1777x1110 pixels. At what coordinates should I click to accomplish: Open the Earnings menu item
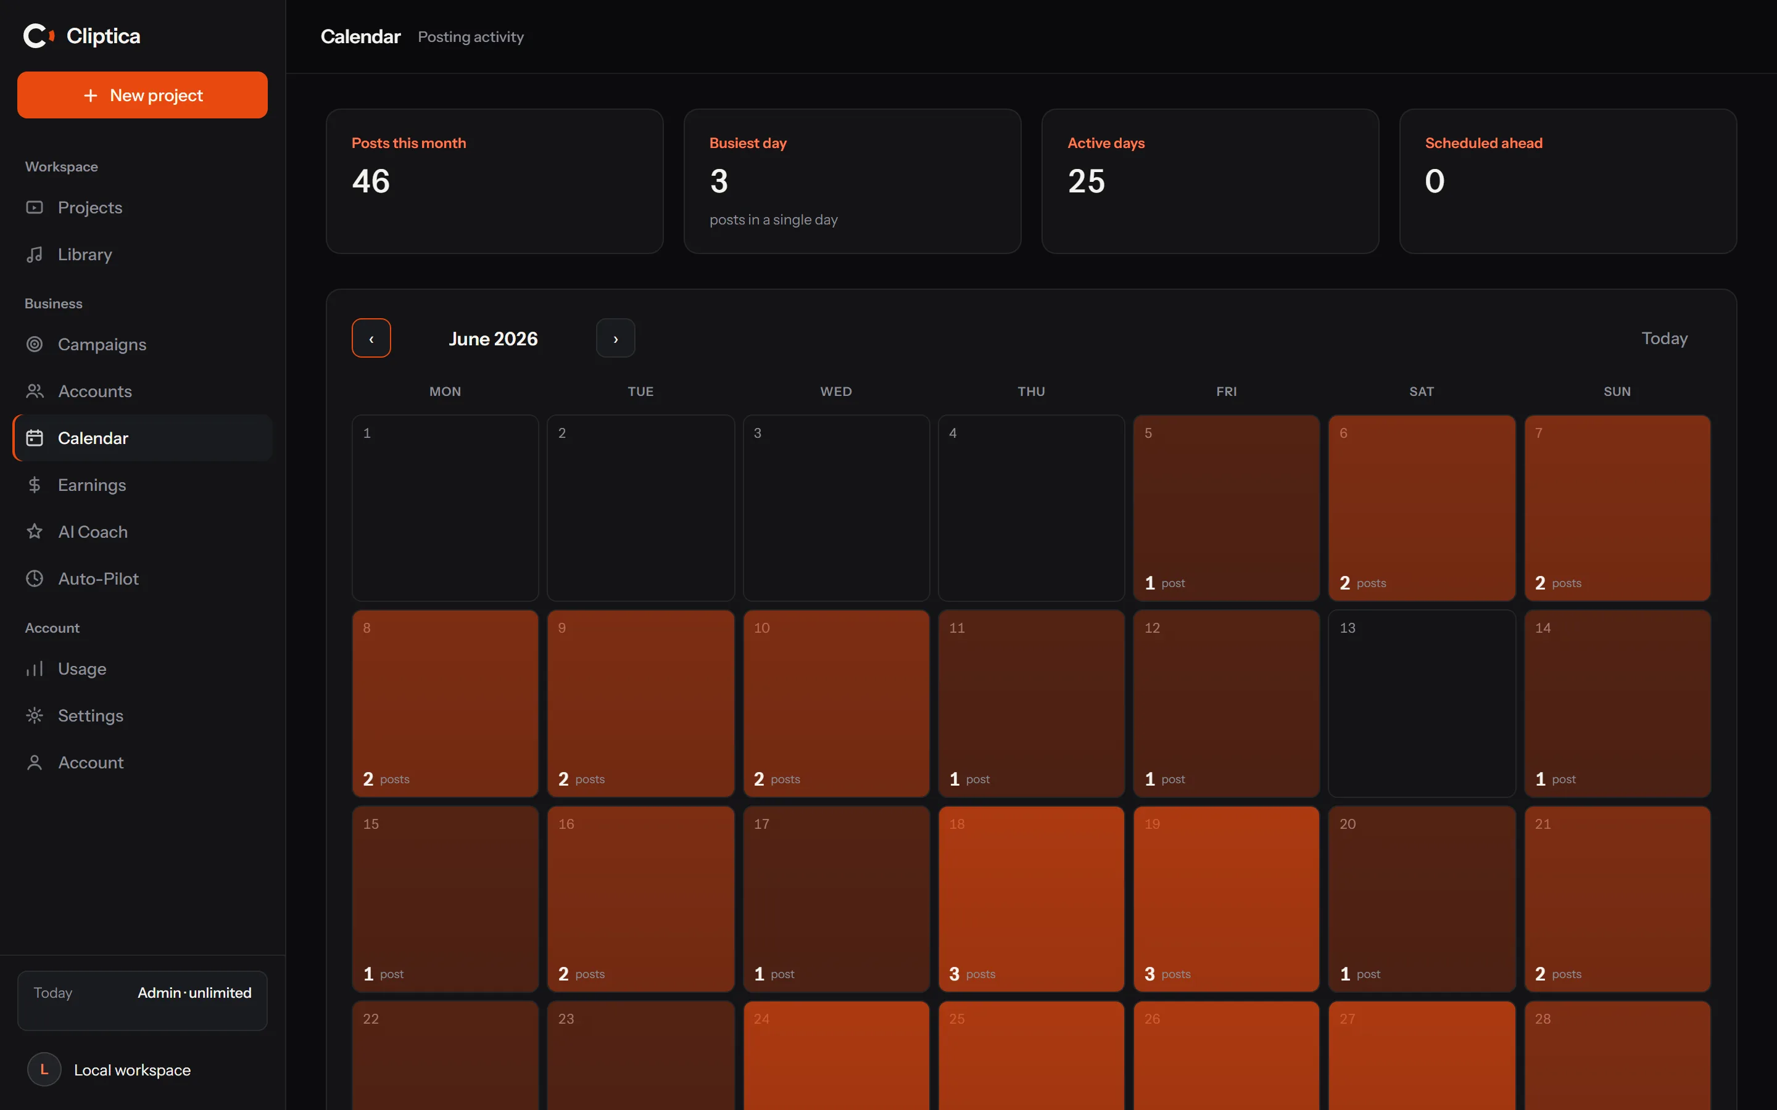click(x=143, y=485)
